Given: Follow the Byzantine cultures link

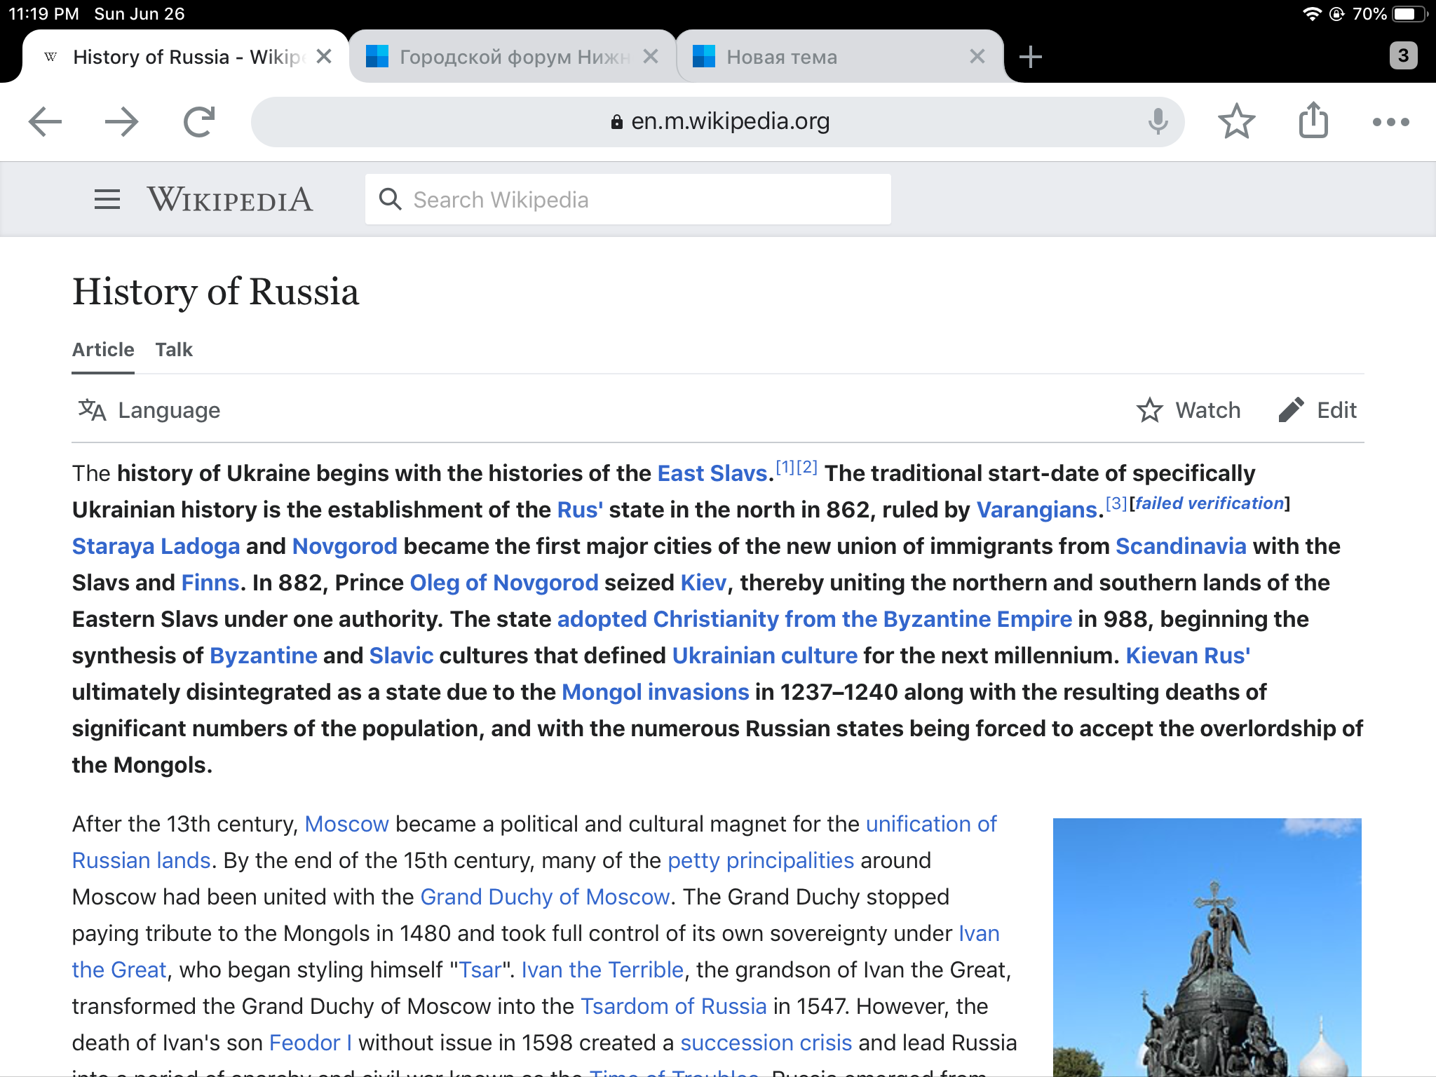Looking at the screenshot, I should point(264,656).
